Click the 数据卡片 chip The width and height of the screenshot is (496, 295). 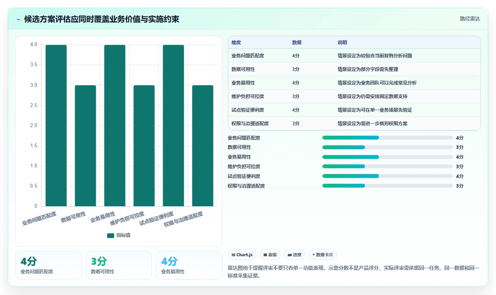[323, 255]
